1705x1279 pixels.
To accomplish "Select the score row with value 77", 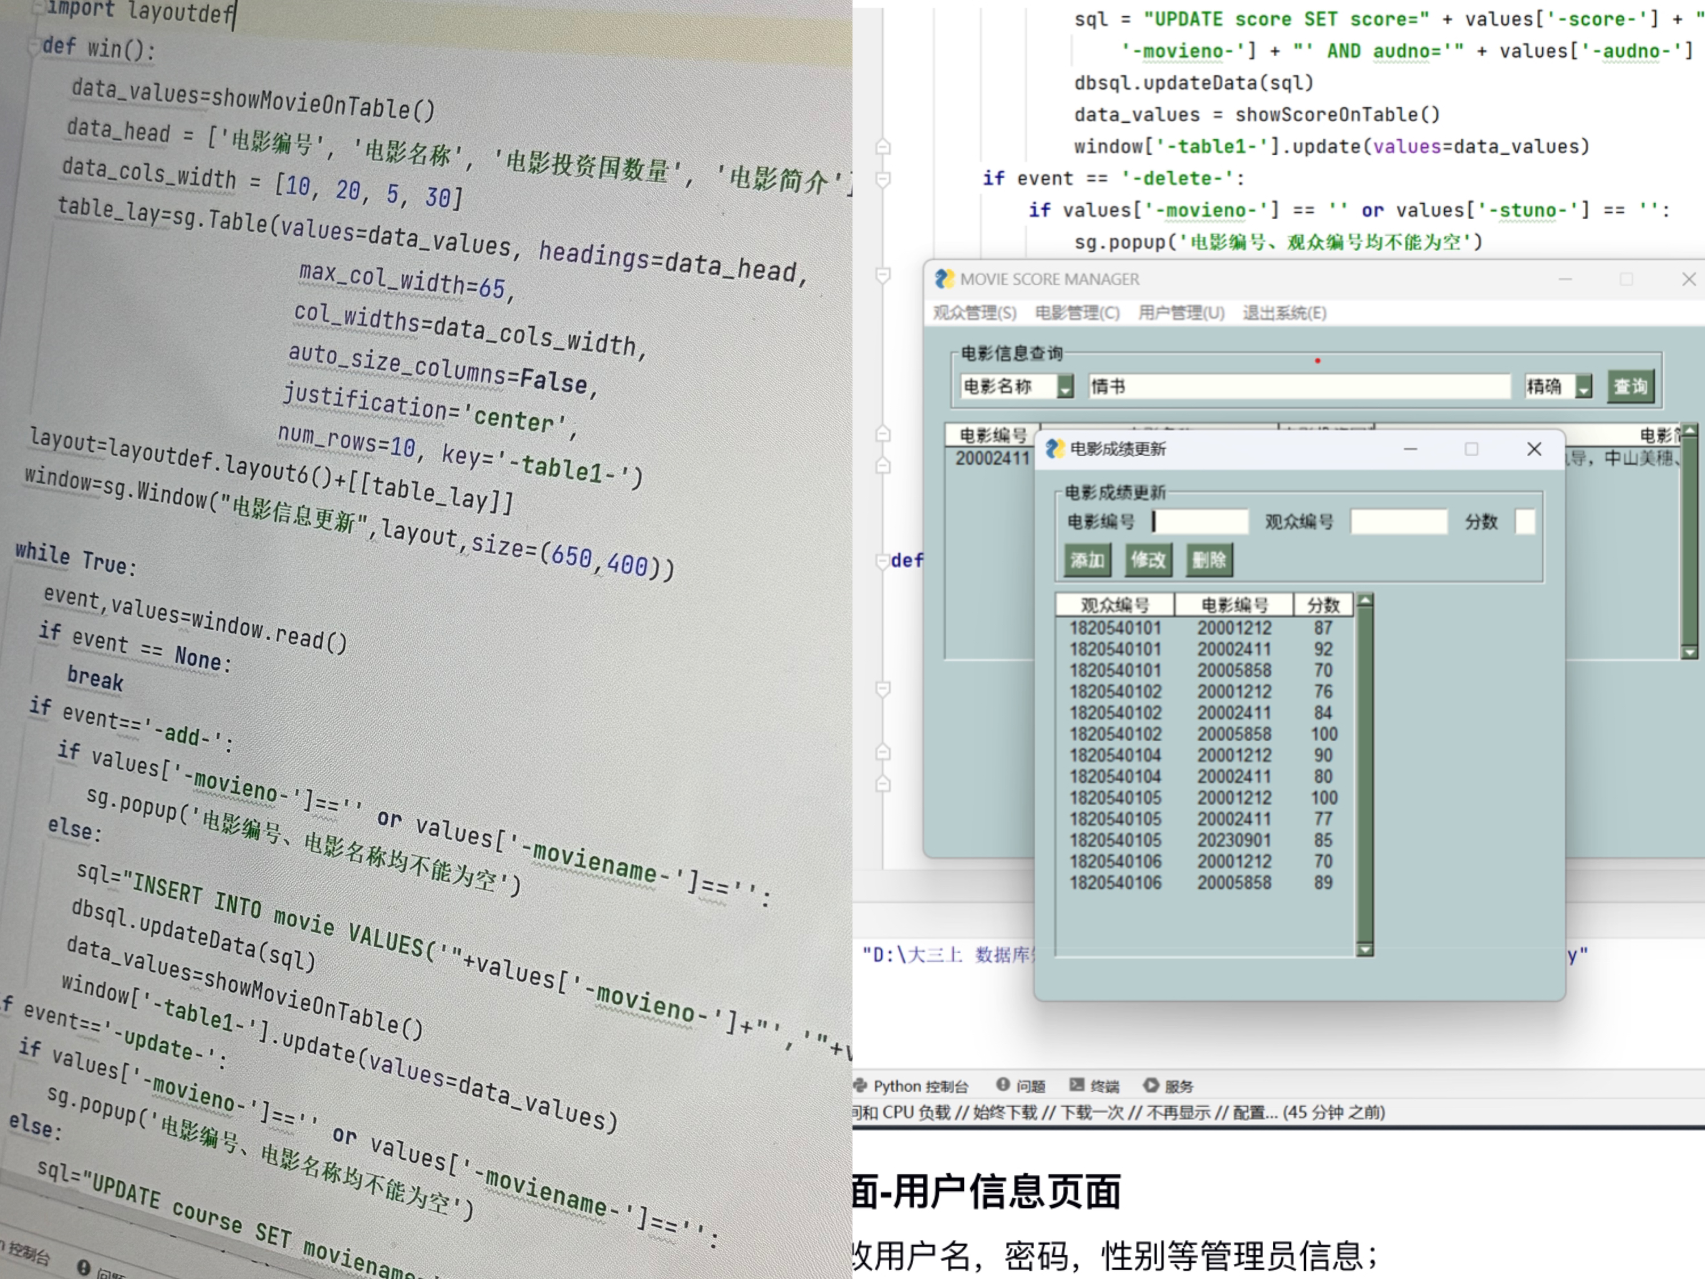I will coord(1205,819).
